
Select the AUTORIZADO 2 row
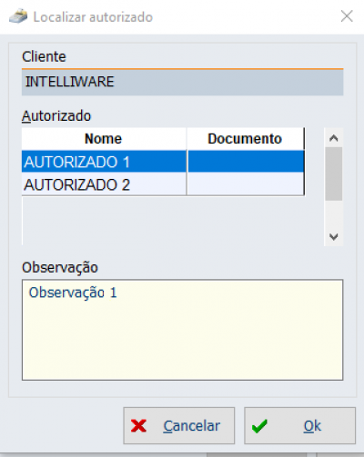coord(163,184)
